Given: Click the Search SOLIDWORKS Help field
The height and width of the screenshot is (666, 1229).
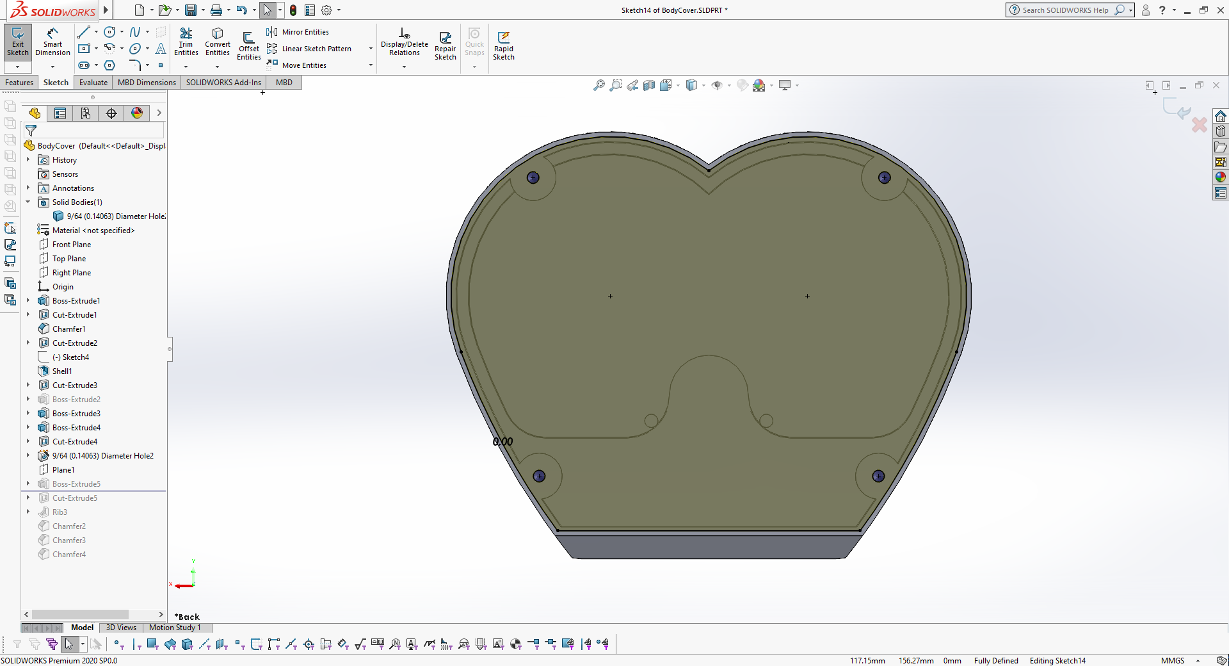Looking at the screenshot, I should (x=1065, y=10).
